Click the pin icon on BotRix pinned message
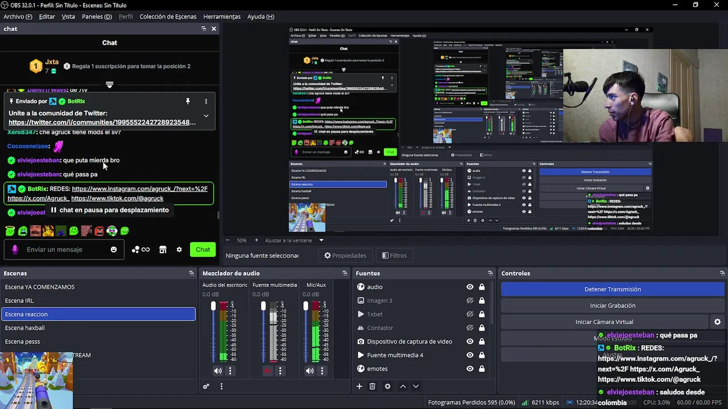Viewport: 728px width, 409px height. pos(188,101)
